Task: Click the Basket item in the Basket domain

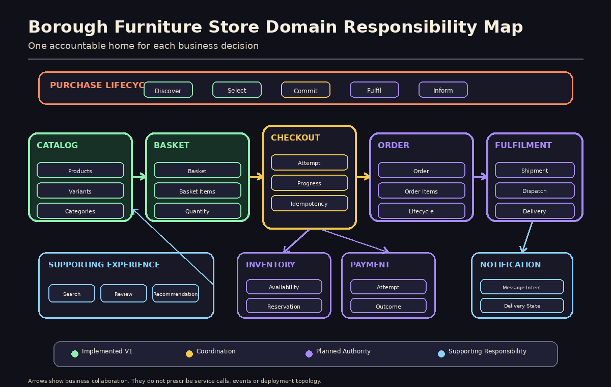Action: click(x=198, y=170)
